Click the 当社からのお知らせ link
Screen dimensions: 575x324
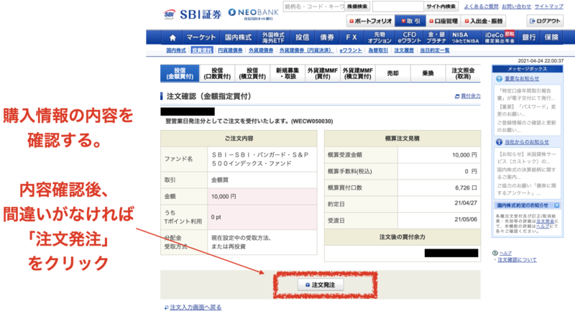pyautogui.click(x=527, y=142)
